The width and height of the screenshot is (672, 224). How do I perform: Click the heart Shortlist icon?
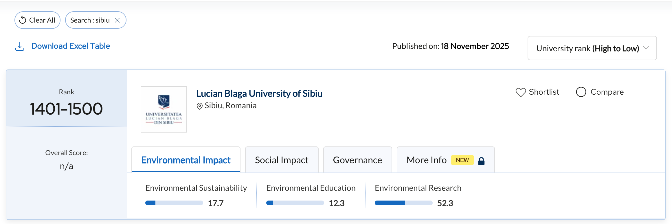(x=520, y=92)
